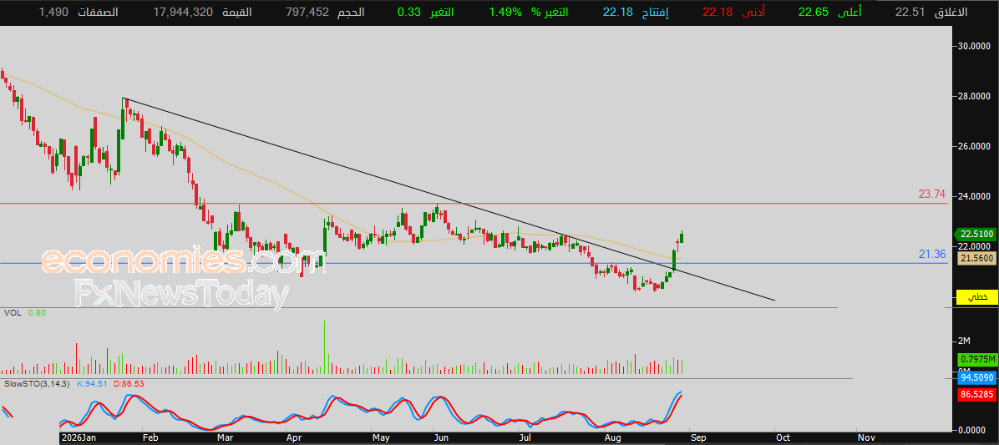Image resolution: width=999 pixels, height=445 pixels.
Task: Click the trades count 1,490
Action: point(52,13)
